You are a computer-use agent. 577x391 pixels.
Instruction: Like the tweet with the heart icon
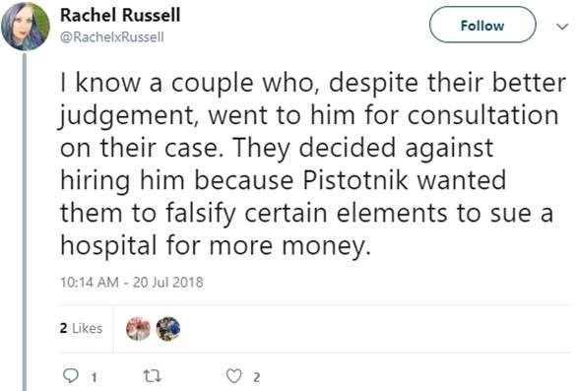click(233, 376)
